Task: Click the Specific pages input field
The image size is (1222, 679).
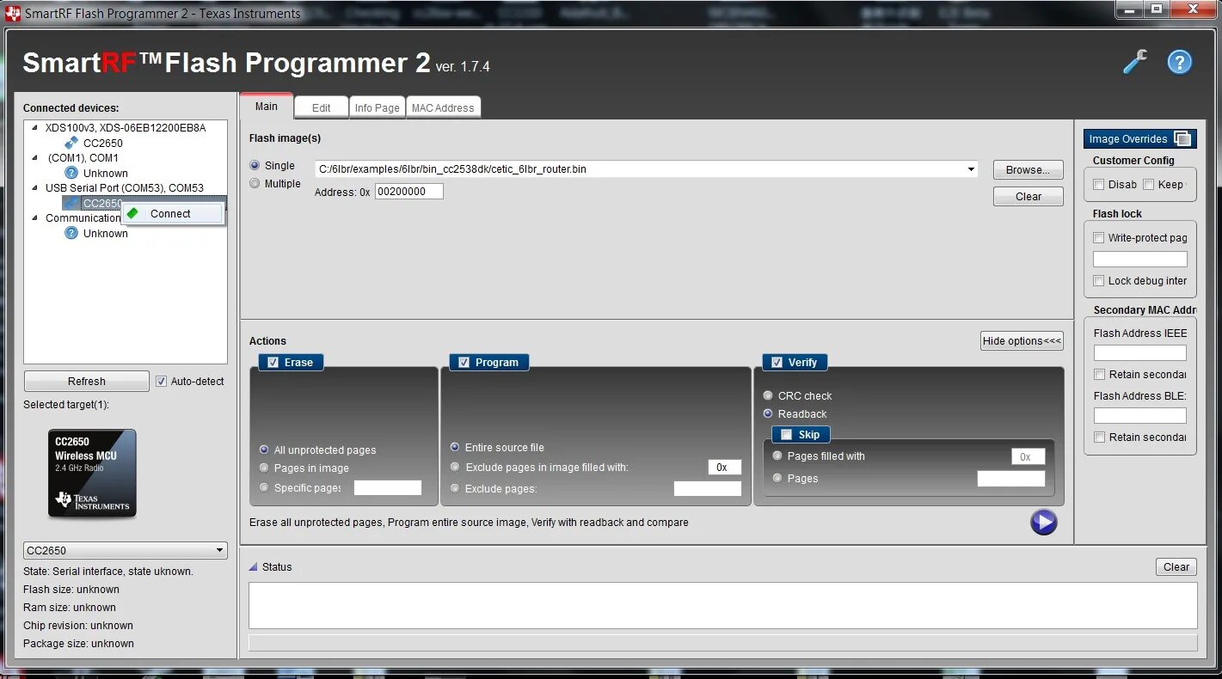Action: point(388,487)
